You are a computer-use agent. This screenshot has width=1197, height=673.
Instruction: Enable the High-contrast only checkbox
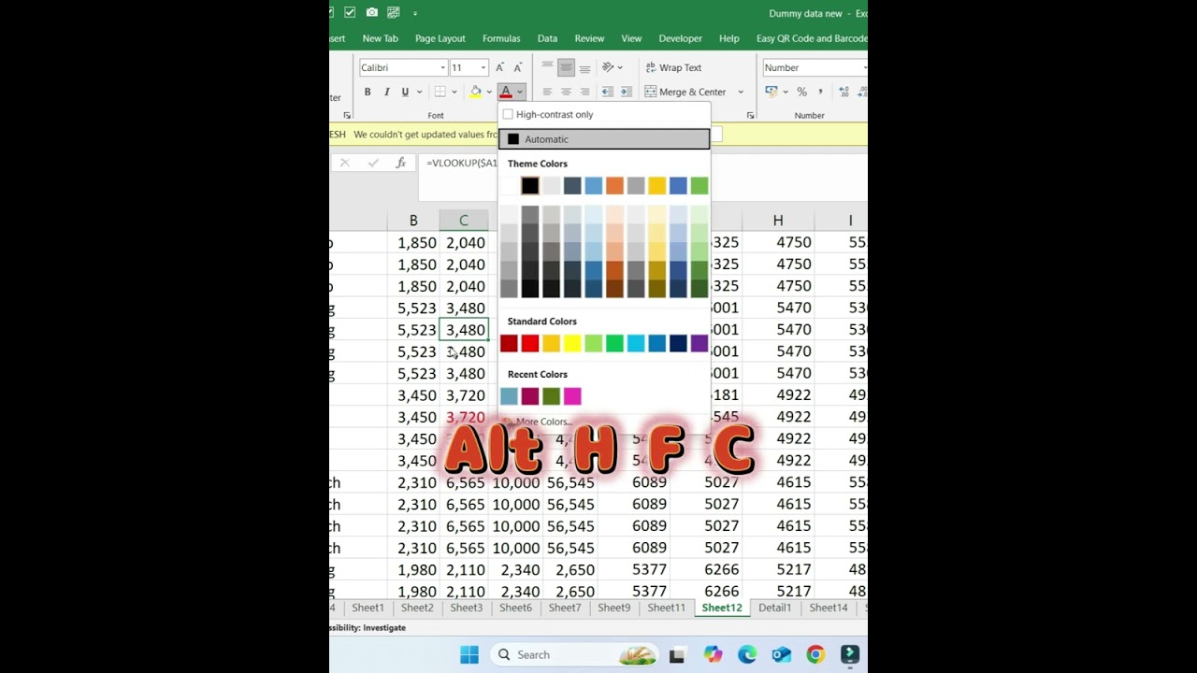[508, 114]
